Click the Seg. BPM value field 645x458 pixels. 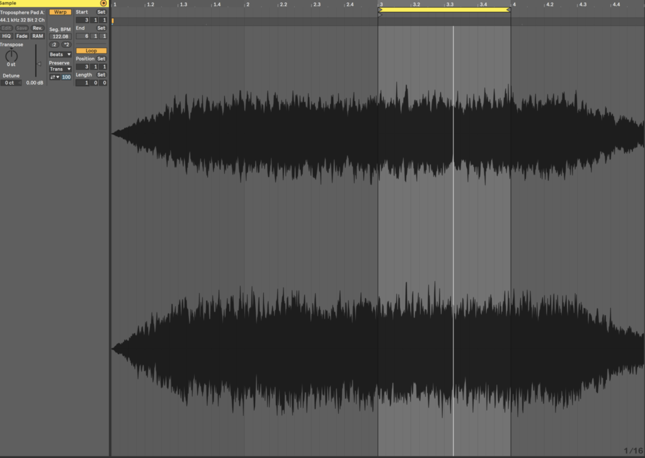pos(60,37)
